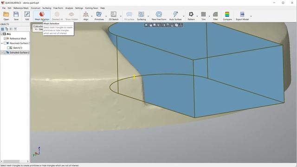This screenshot has height=167, width=297.
Task: Open the Primitives dropdown arrow
Action: [x=106, y=16]
